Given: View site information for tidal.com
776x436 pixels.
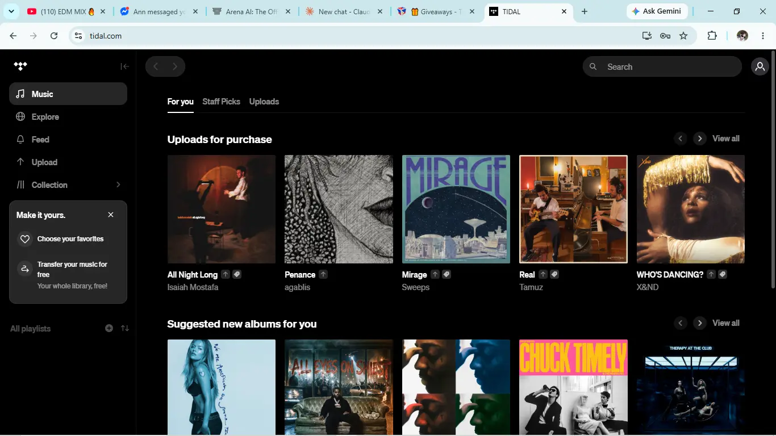Looking at the screenshot, I should coord(79,36).
